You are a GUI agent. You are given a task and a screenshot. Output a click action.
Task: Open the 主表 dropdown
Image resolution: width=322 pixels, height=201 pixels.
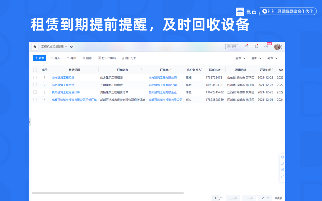click(240, 58)
